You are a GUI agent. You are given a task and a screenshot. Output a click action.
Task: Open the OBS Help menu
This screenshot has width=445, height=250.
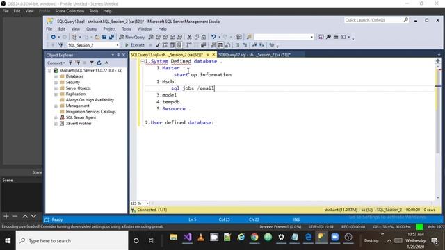pyautogui.click(x=107, y=11)
